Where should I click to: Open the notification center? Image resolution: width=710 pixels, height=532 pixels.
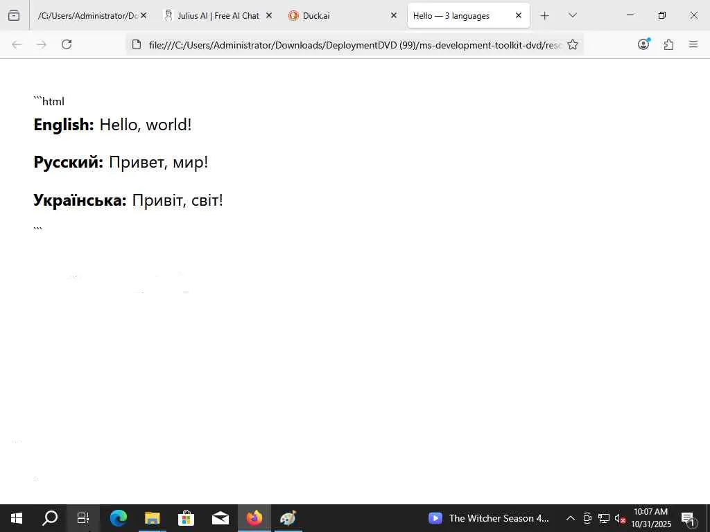point(689,518)
